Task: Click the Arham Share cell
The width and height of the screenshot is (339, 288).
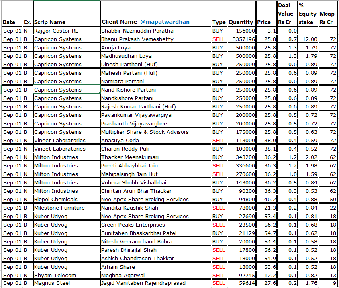Action: pos(156,267)
